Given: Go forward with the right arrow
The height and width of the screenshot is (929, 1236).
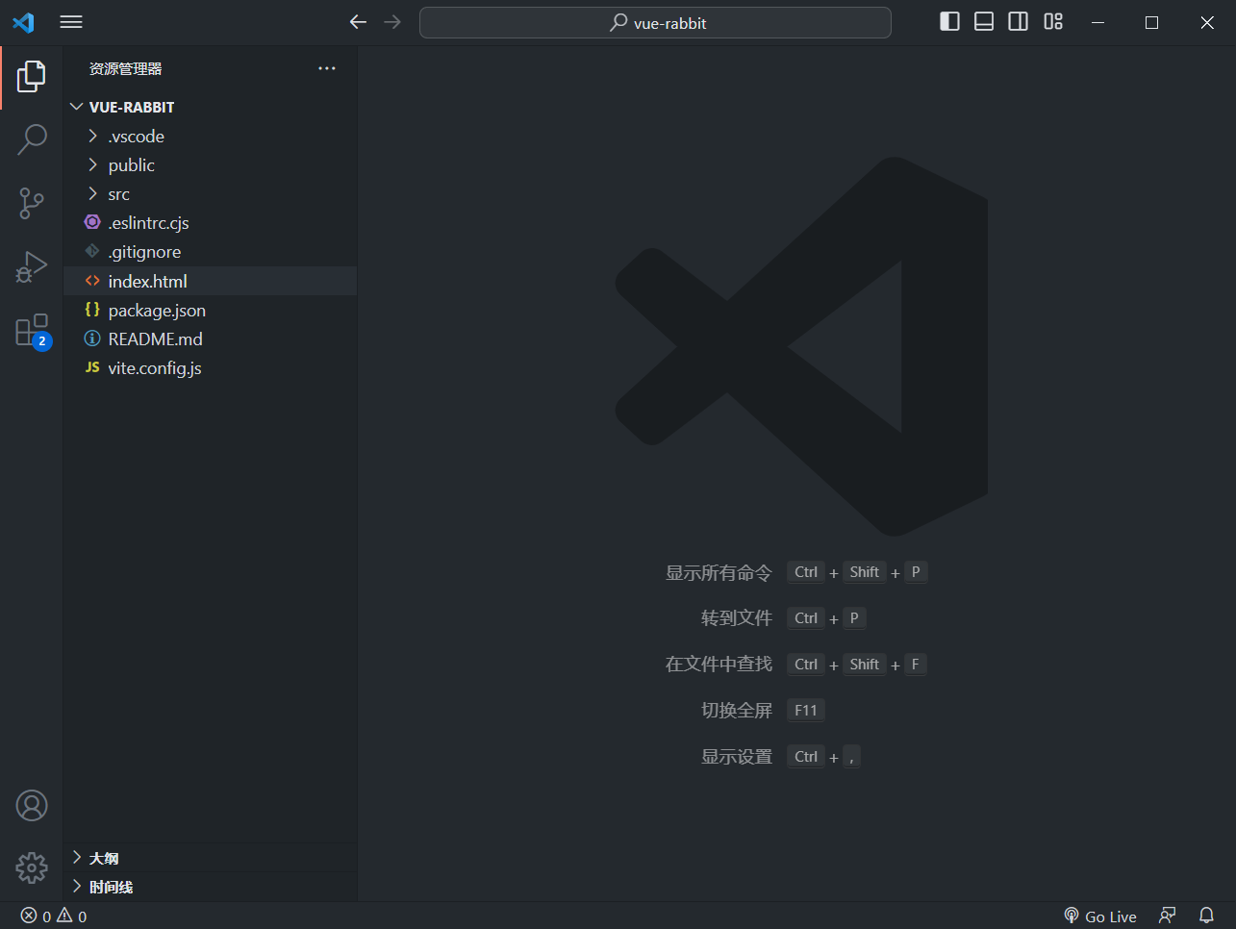Looking at the screenshot, I should click(392, 22).
